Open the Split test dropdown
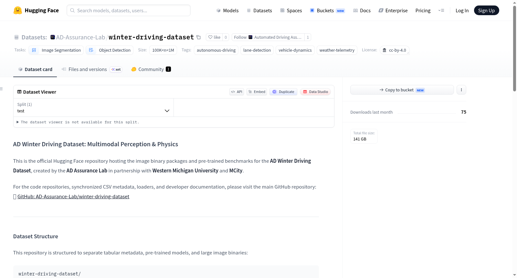This screenshot has width=517, height=278. coord(93,108)
